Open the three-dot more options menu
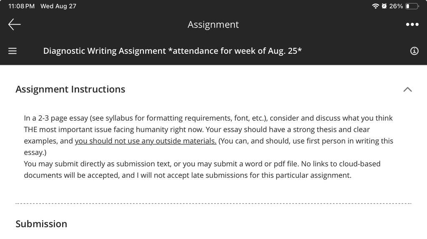Viewport: 427px width, 239px height. (412, 25)
